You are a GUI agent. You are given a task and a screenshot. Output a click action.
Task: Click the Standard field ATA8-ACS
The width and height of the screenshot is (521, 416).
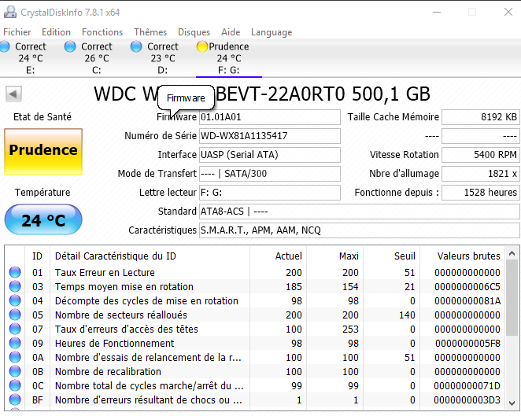pos(360,212)
